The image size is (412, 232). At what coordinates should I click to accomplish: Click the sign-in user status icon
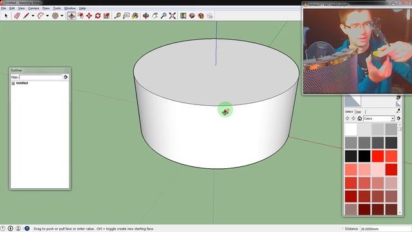(x=18, y=229)
